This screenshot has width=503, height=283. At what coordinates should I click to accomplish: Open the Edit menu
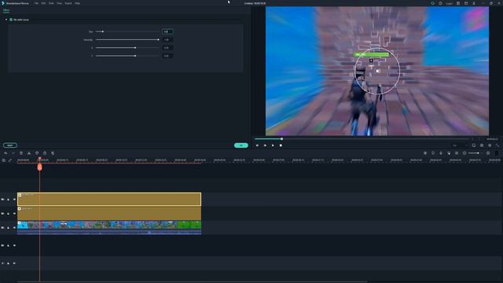click(43, 3)
